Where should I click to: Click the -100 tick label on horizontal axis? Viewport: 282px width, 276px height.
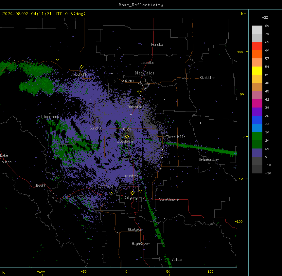click(41, 271)
